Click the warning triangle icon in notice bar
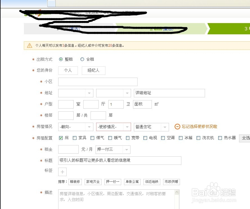The height and width of the screenshot is (209, 250). tap(30, 46)
